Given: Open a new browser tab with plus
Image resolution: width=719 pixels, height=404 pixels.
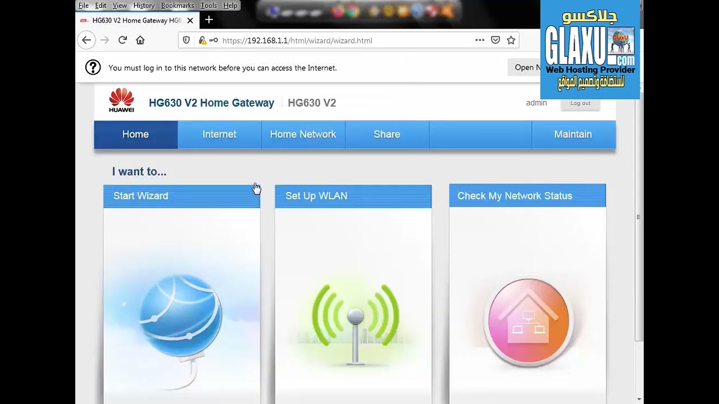Looking at the screenshot, I should (x=209, y=20).
